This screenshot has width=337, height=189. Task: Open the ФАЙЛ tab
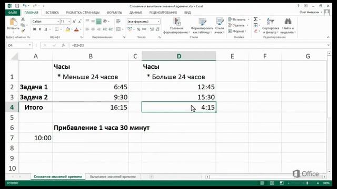[x=13, y=13]
